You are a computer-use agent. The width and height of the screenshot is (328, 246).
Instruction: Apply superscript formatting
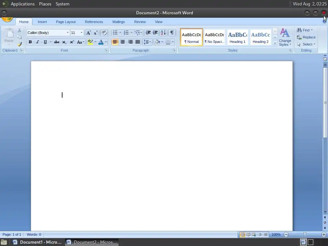(72, 42)
